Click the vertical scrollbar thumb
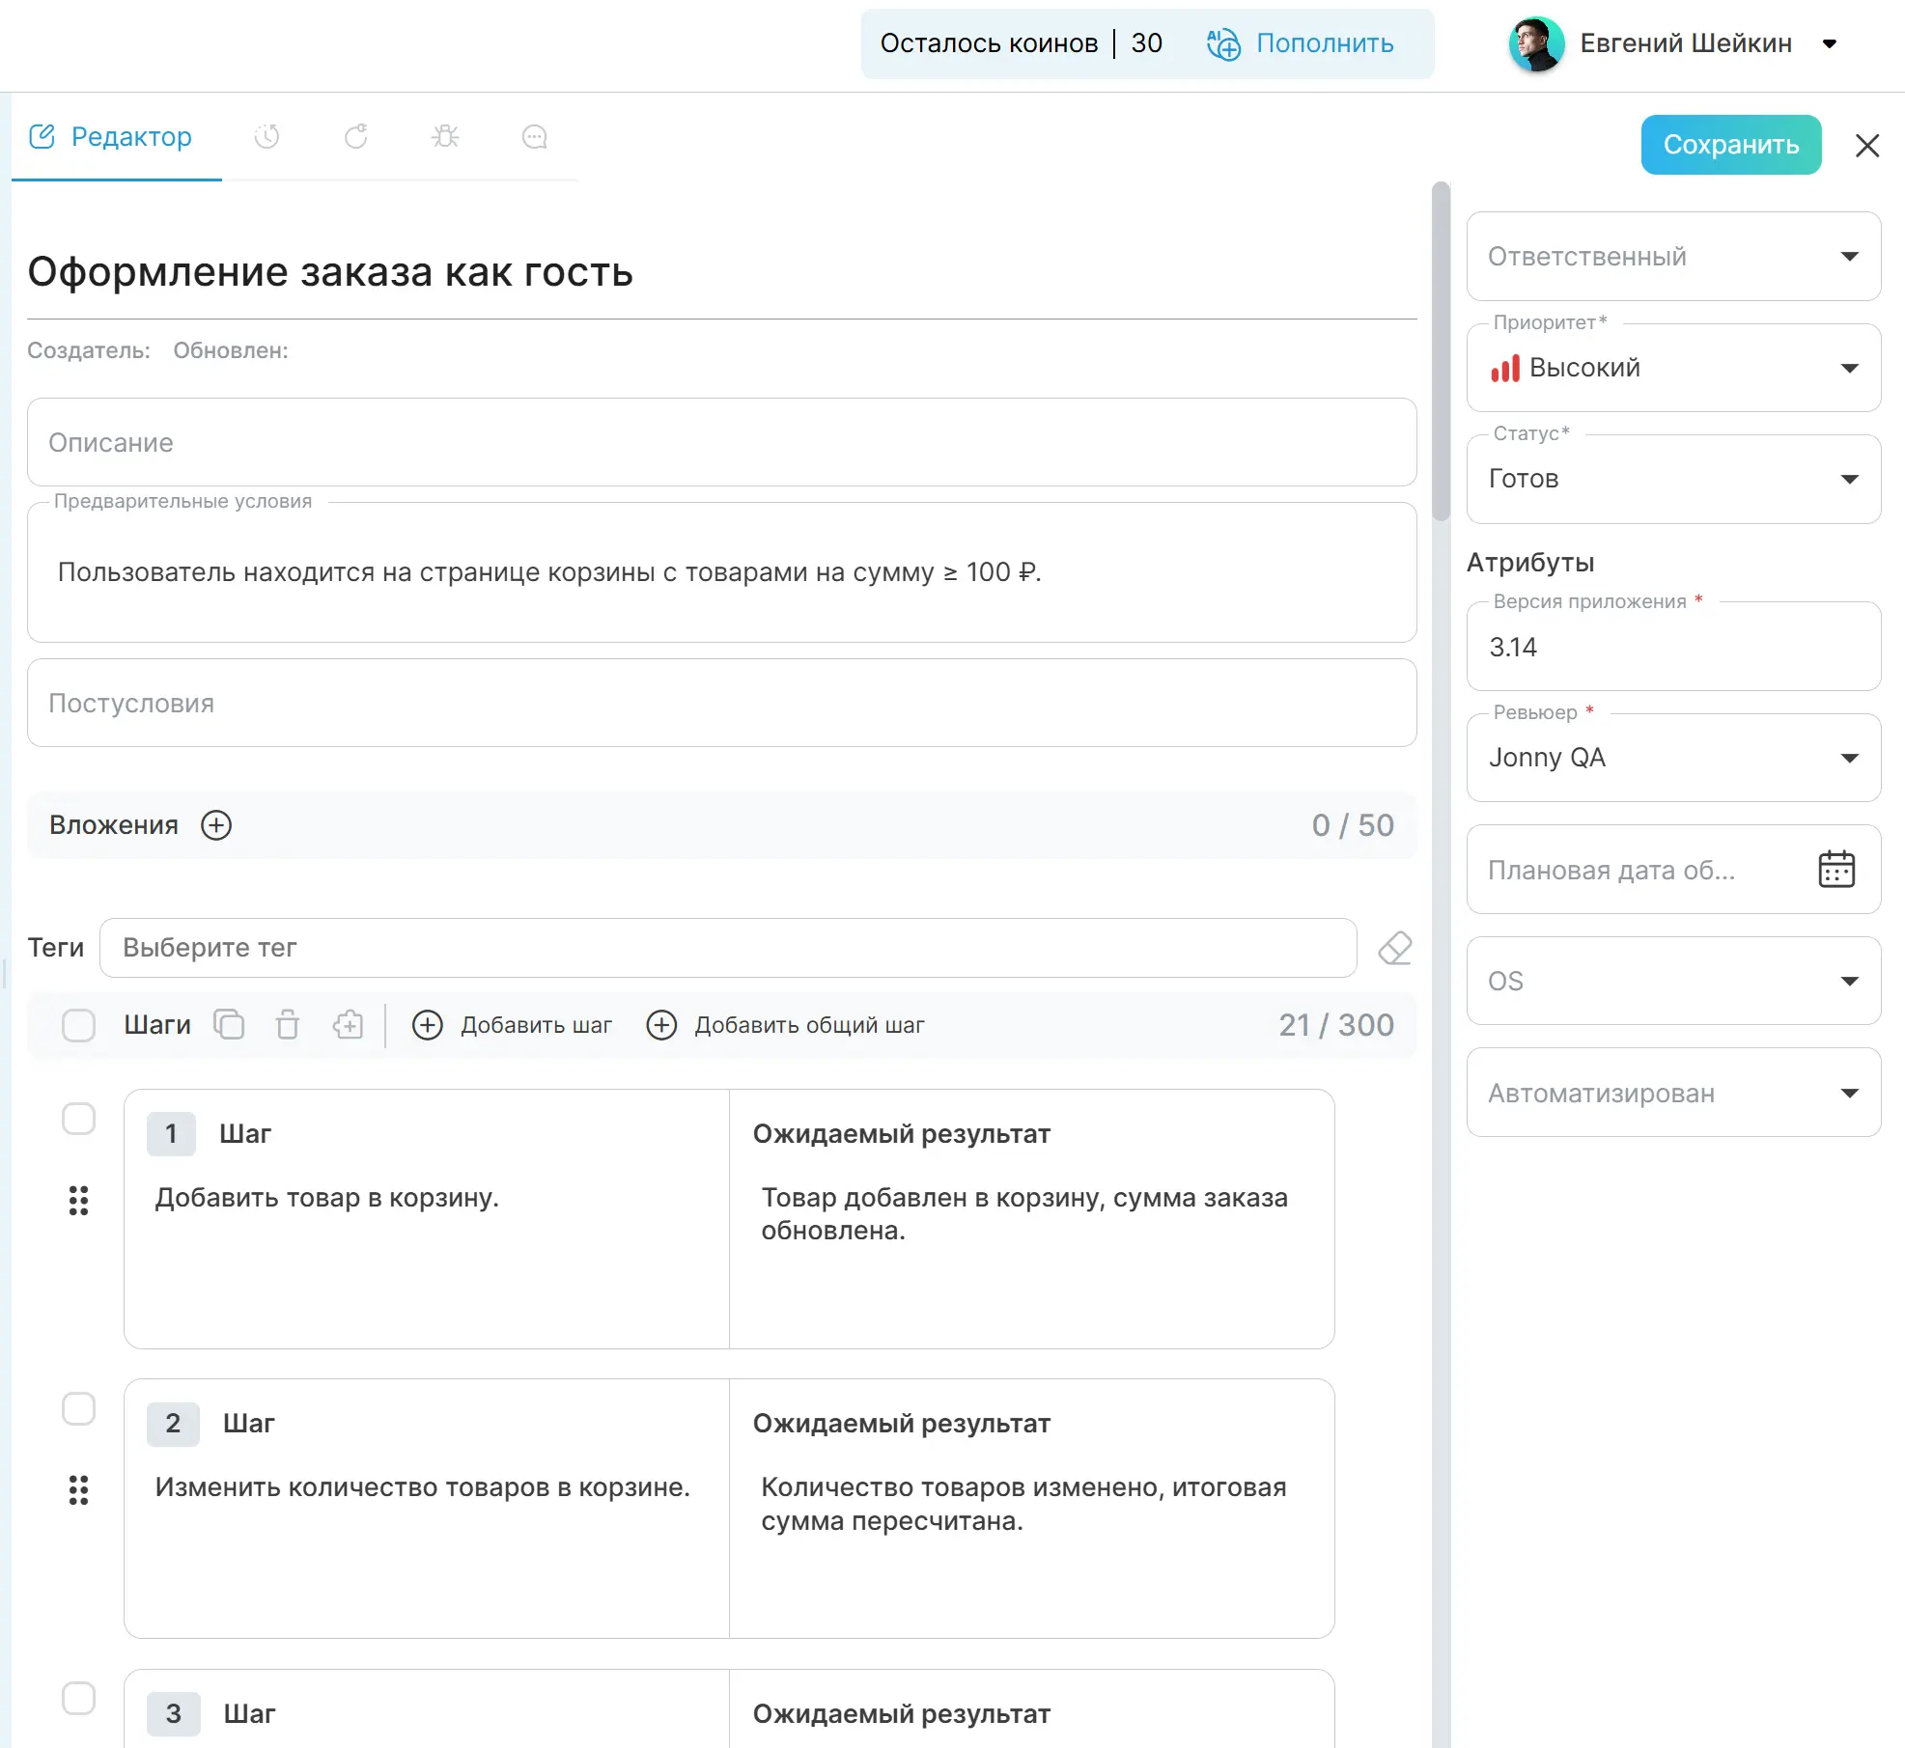Screen dimensions: 1905x1748 pos(1441,352)
